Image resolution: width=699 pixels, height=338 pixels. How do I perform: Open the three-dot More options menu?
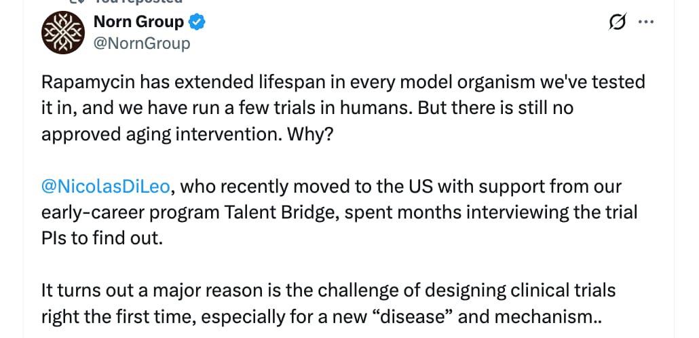click(x=646, y=22)
